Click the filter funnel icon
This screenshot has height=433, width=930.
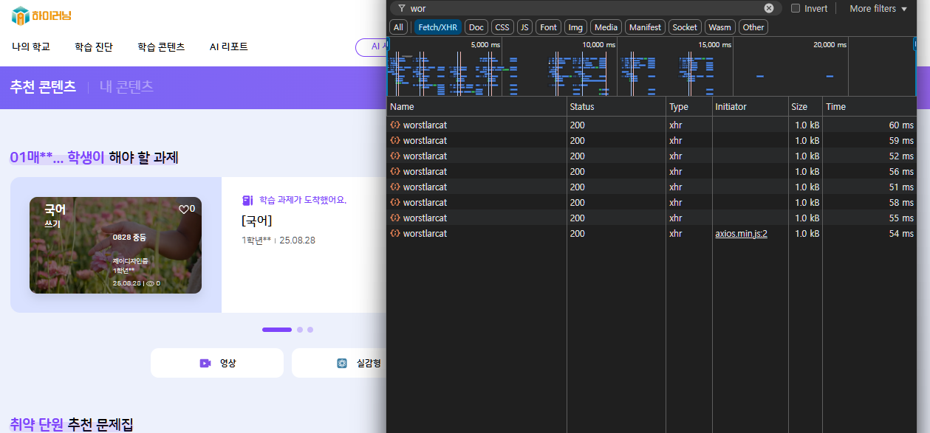coord(401,8)
